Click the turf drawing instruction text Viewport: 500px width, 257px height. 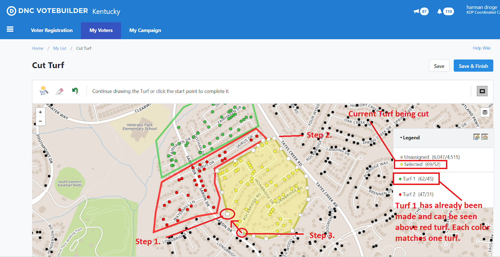tap(160, 91)
